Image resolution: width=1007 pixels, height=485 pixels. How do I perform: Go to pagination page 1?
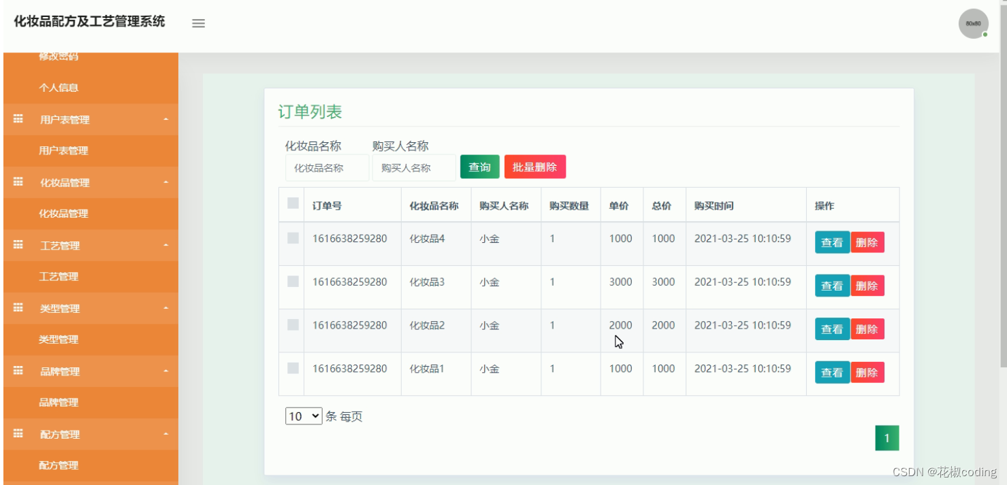pyautogui.click(x=887, y=438)
